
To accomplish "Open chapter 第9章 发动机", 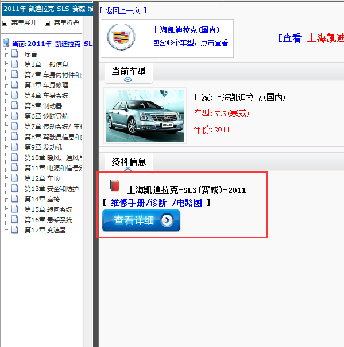I will (x=43, y=147).
